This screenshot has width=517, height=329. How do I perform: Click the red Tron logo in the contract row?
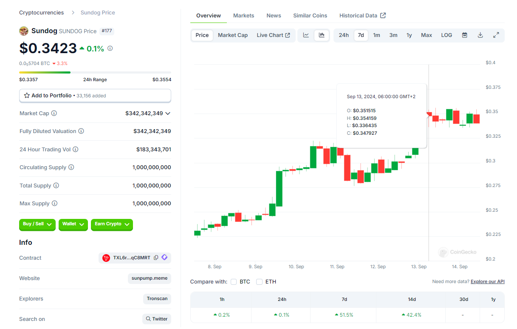[x=106, y=258]
